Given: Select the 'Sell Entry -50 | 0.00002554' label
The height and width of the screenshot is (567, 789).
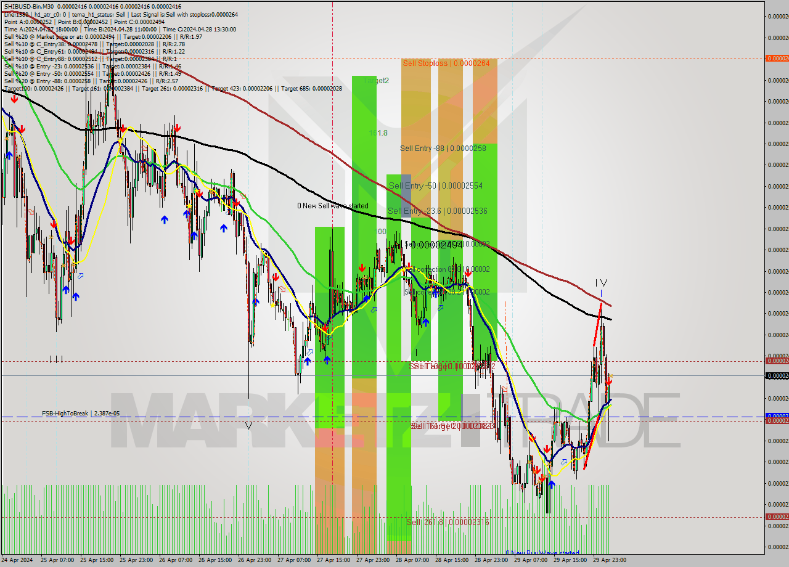Looking at the screenshot, I should [x=435, y=186].
